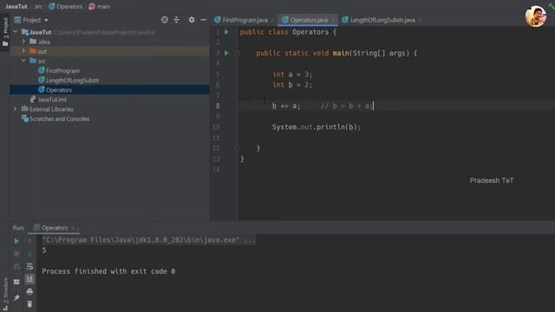
Task: Click fold end marker at line 12
Action: point(238,148)
